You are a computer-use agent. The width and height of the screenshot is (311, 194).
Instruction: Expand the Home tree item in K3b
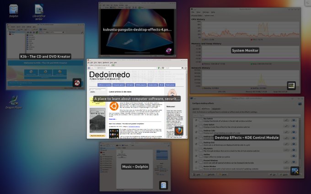click(9, 32)
